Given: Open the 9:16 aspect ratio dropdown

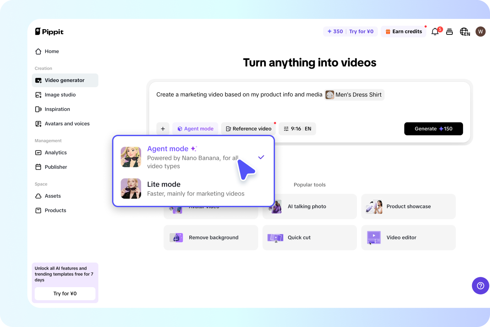Looking at the screenshot, I should 297,129.
